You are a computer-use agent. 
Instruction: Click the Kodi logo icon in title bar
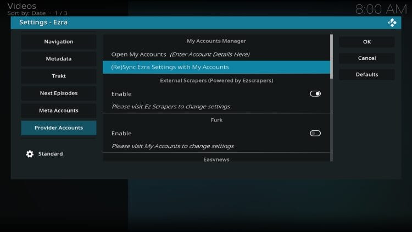click(x=392, y=23)
